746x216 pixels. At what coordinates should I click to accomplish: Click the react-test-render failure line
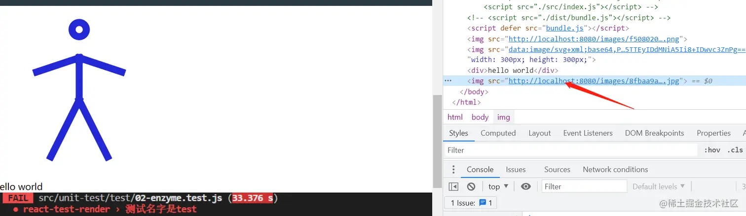[105, 209]
